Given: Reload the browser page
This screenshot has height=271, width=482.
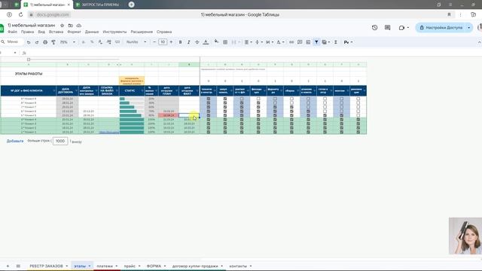Looking at the screenshot, I should coord(20,14).
